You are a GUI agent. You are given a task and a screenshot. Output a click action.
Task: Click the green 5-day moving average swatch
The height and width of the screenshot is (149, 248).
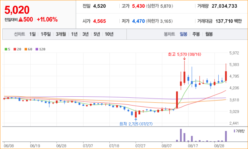6,49
